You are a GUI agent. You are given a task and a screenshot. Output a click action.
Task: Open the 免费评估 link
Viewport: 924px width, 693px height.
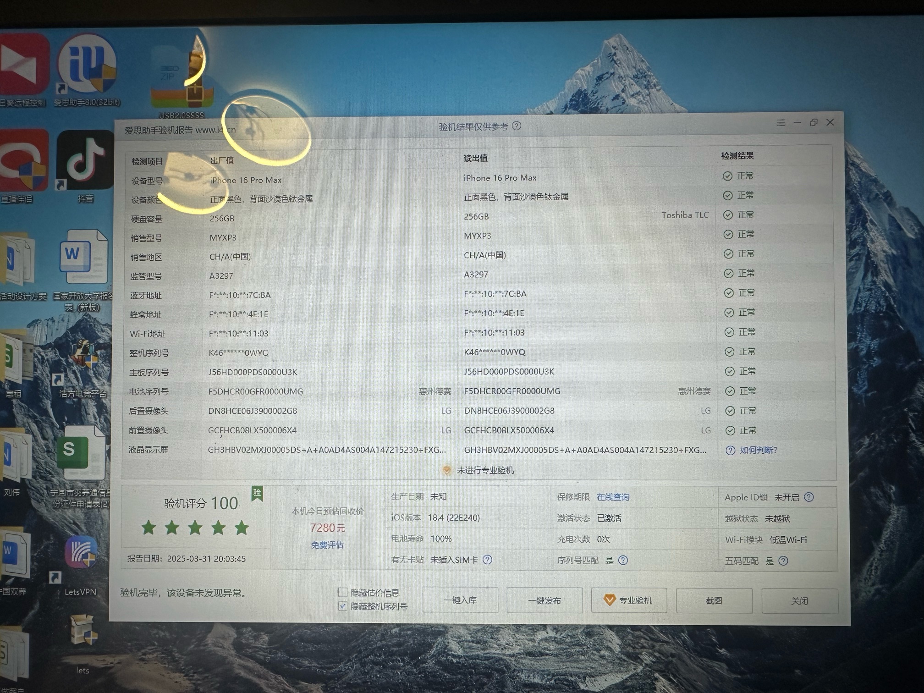pyautogui.click(x=327, y=545)
